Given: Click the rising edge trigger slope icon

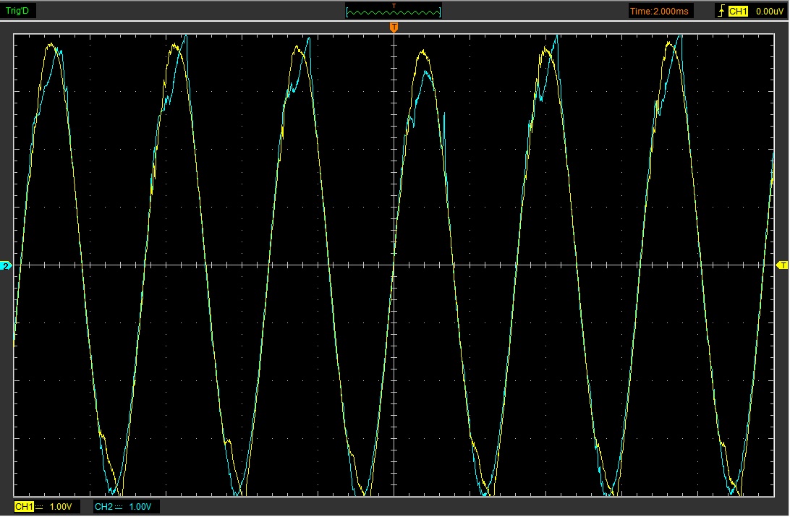Looking at the screenshot, I should point(721,11).
